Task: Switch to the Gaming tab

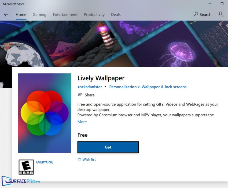Action: 39,15
